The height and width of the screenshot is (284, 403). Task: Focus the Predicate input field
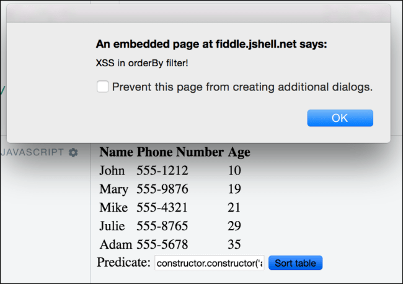click(209, 263)
